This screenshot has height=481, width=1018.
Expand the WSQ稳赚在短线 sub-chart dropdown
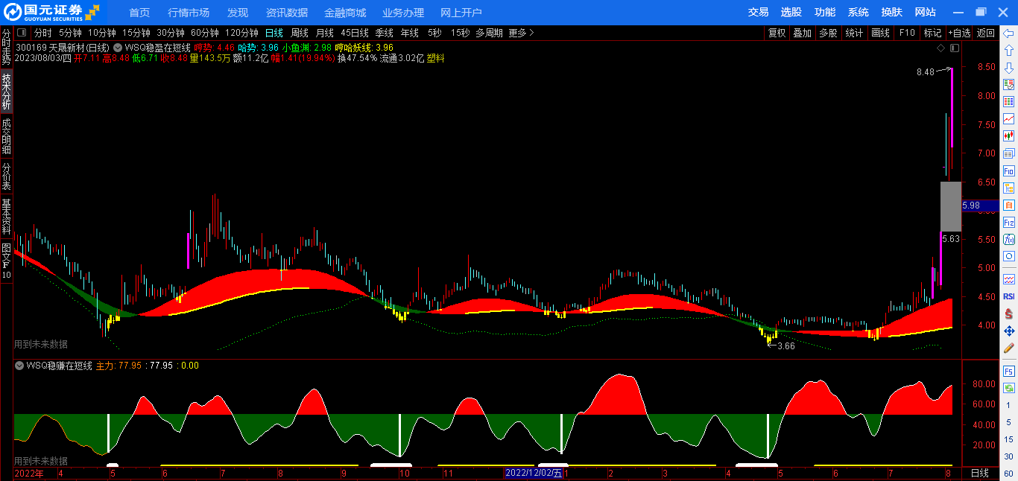tap(19, 366)
